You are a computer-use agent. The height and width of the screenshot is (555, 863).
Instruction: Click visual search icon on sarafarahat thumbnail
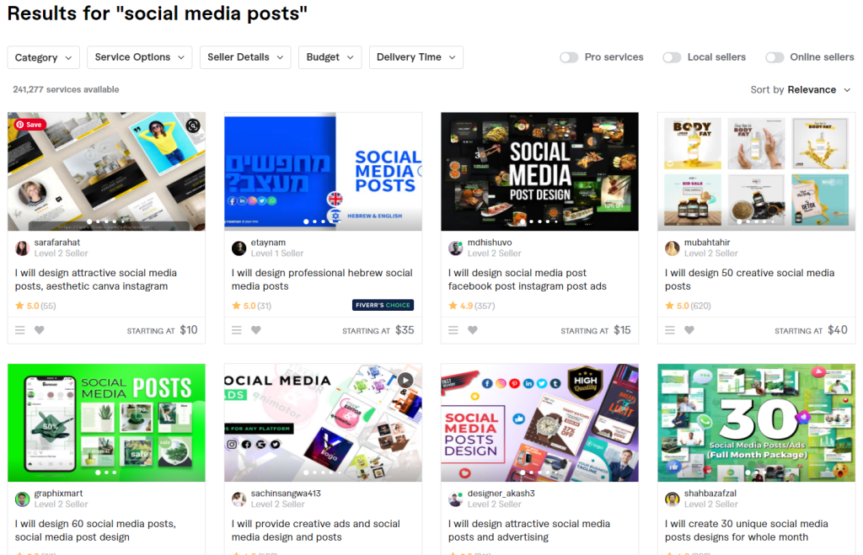coord(193,126)
